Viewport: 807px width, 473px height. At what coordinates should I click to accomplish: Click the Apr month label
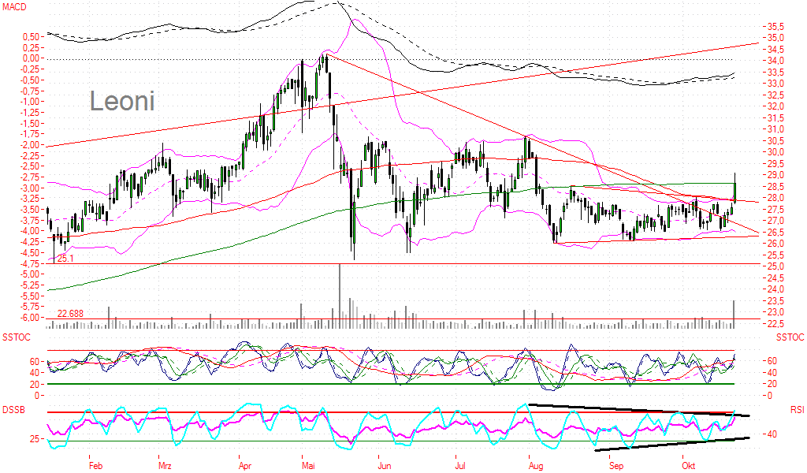246,466
